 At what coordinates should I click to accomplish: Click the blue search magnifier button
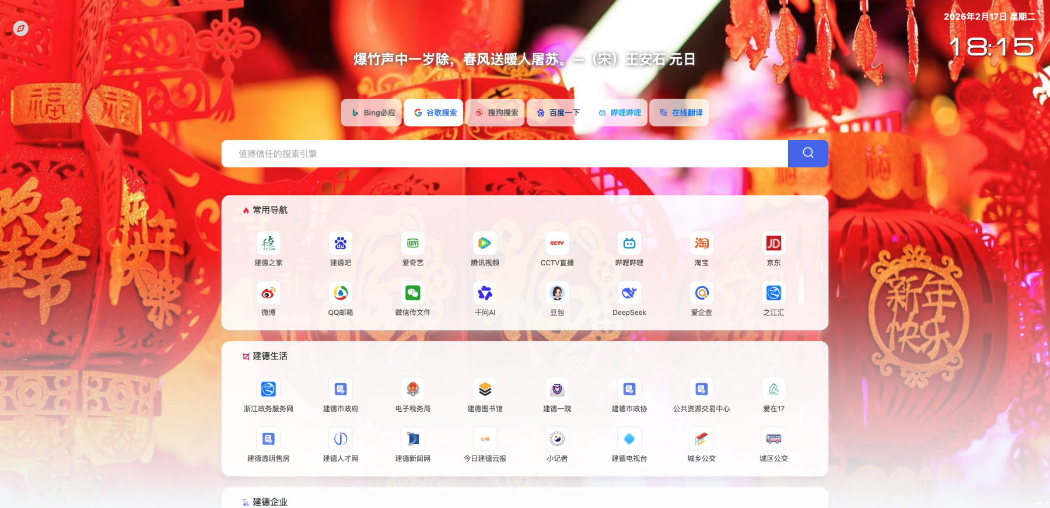(x=808, y=153)
